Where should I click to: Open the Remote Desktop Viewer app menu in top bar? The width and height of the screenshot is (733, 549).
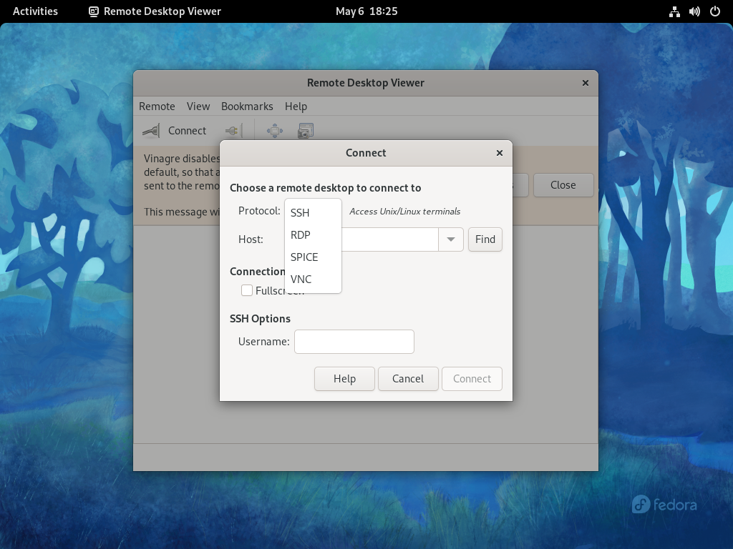point(155,11)
